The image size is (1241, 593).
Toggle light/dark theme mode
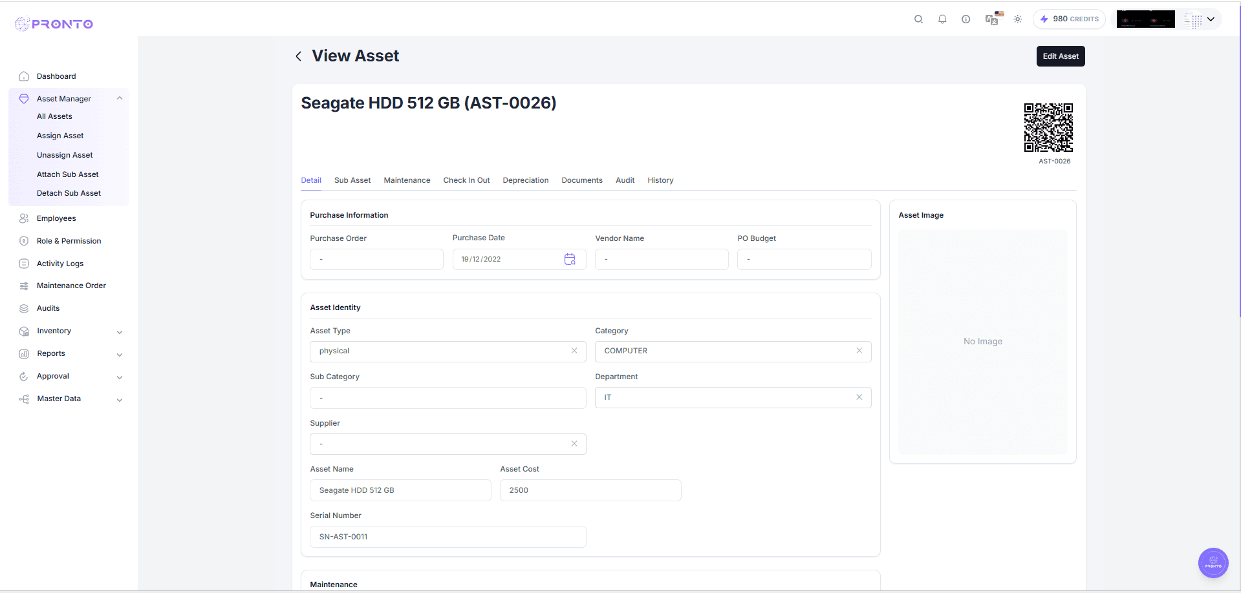pyautogui.click(x=1017, y=19)
